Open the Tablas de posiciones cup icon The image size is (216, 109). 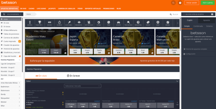(40, 23)
